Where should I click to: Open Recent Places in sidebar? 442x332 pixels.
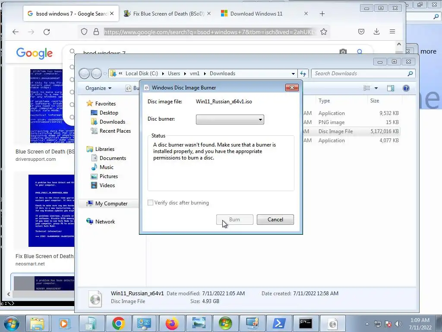click(115, 131)
